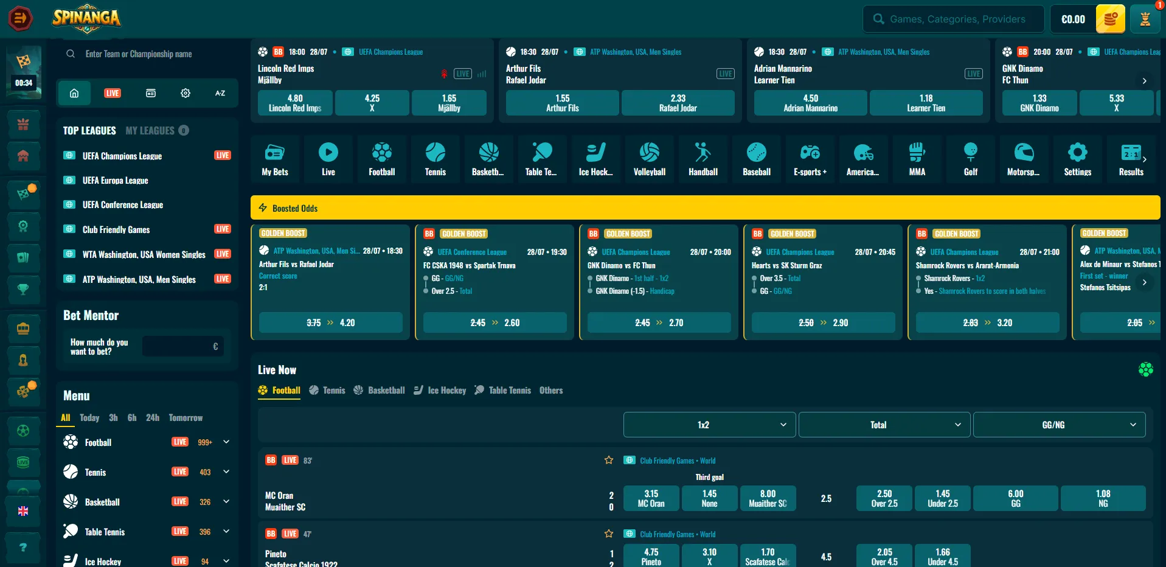
Task: Open the coins deposit icon in header
Action: pyautogui.click(x=1110, y=19)
